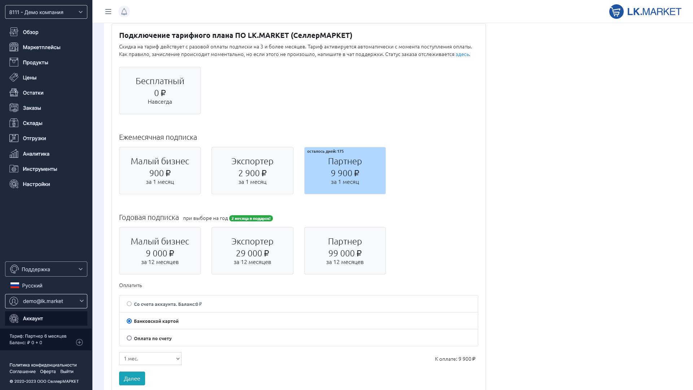Click the Выйти logout link
Image resolution: width=693 pixels, height=390 pixels.
point(67,371)
